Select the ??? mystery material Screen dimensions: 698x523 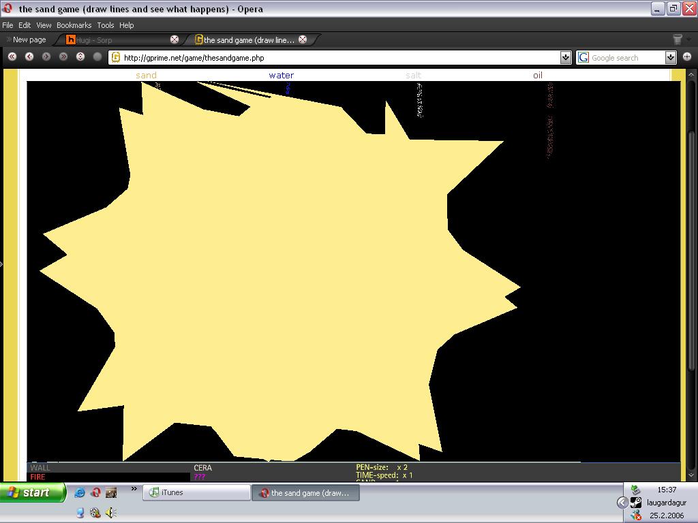click(200, 477)
